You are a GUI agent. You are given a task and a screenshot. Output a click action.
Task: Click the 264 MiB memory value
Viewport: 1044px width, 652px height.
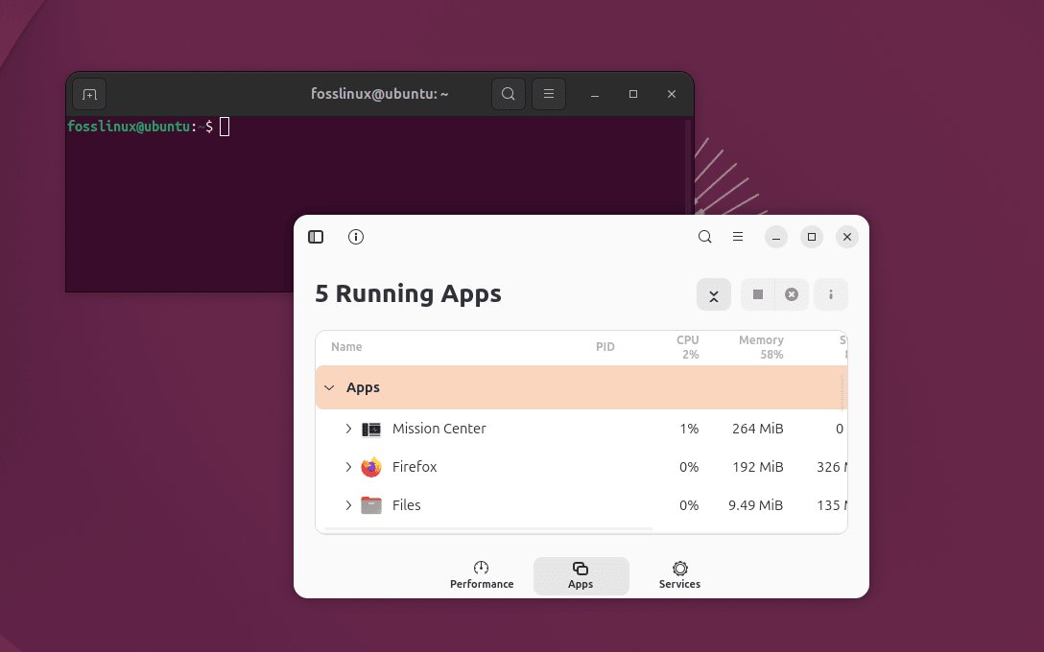coord(758,430)
